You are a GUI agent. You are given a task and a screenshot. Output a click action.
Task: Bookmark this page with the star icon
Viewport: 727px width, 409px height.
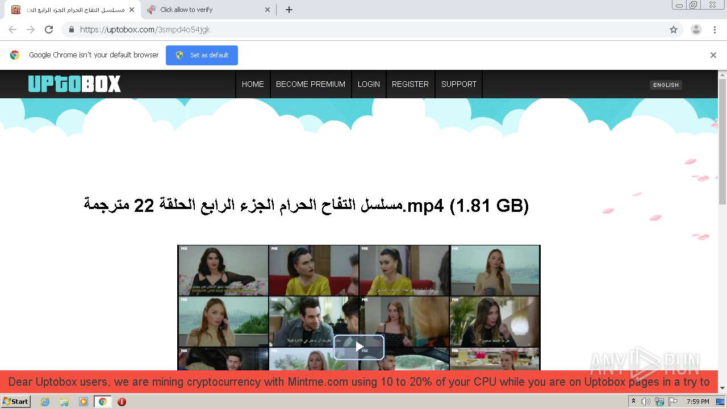(x=674, y=30)
